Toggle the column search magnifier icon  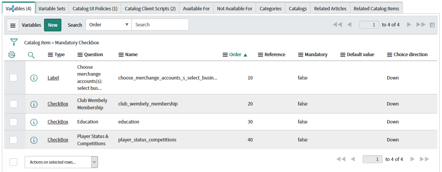(x=31, y=55)
